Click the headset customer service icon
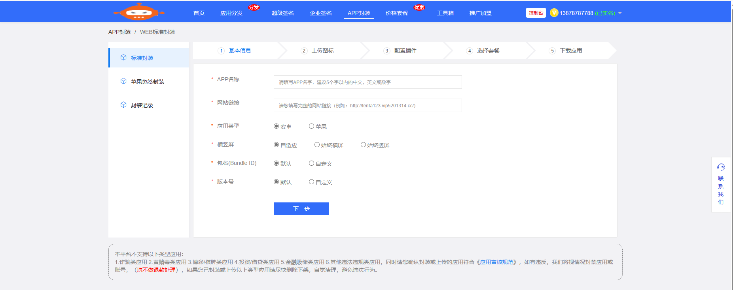Screen dimensions: 733x290 pos(721,167)
